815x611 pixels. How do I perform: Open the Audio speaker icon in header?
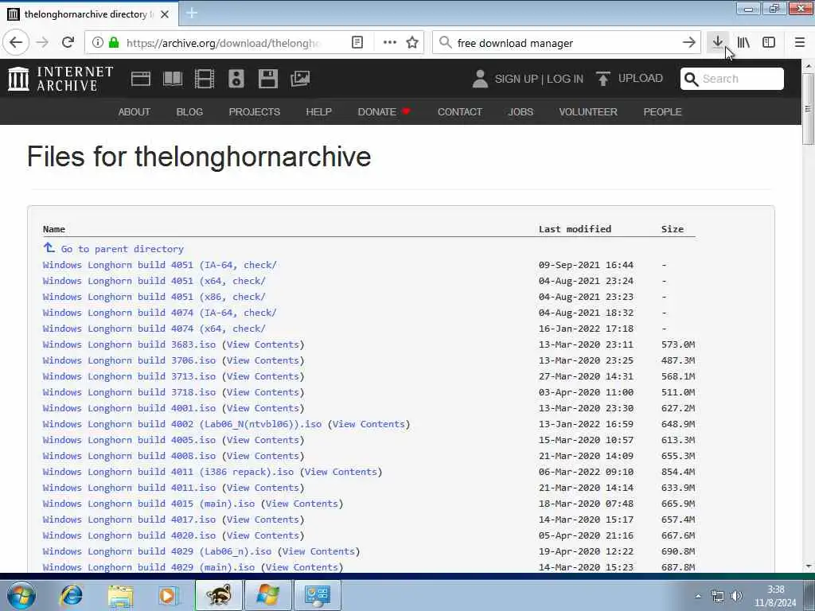point(236,79)
